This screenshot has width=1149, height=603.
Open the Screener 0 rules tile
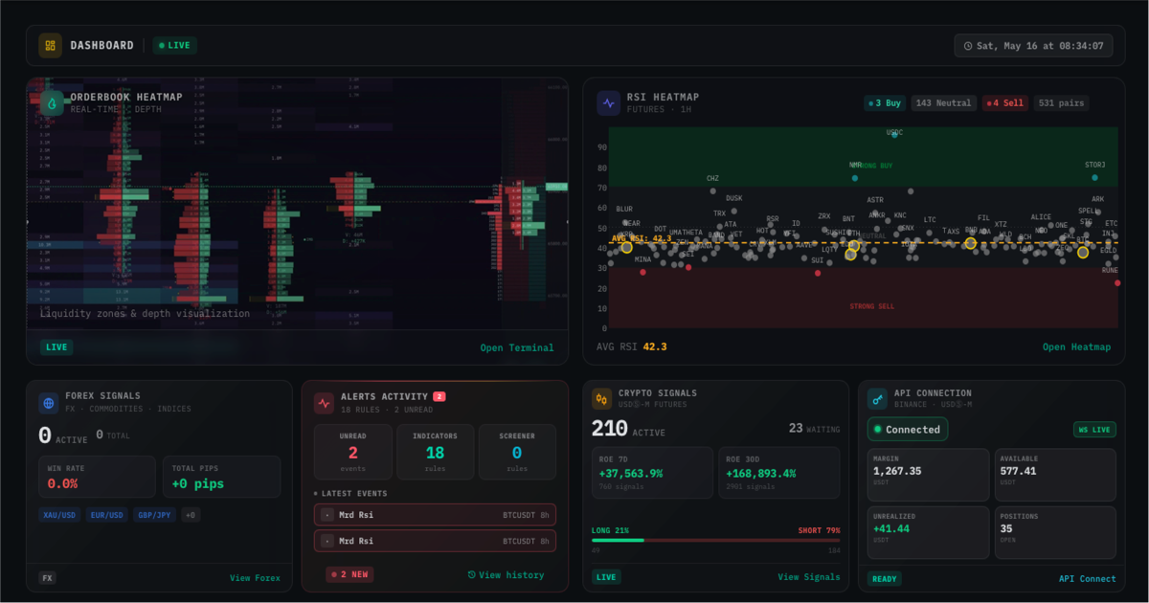tap(517, 453)
